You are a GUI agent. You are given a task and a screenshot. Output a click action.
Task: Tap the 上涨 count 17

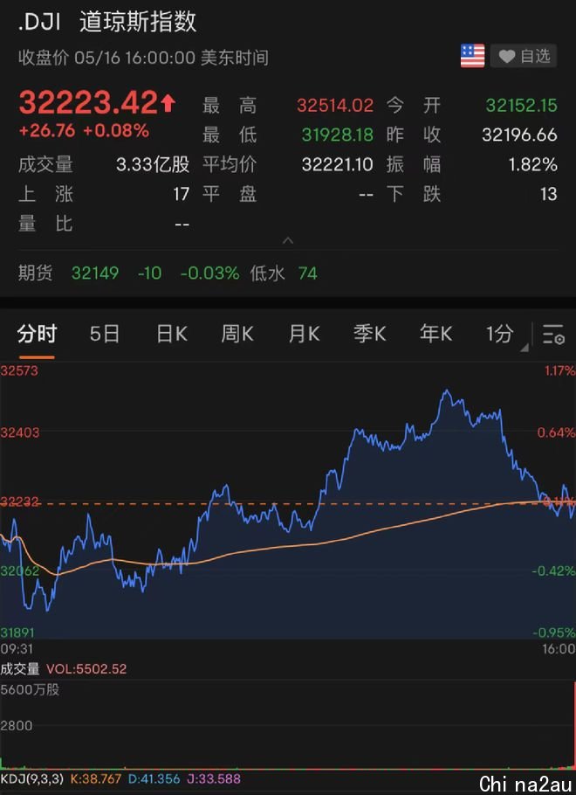181,194
